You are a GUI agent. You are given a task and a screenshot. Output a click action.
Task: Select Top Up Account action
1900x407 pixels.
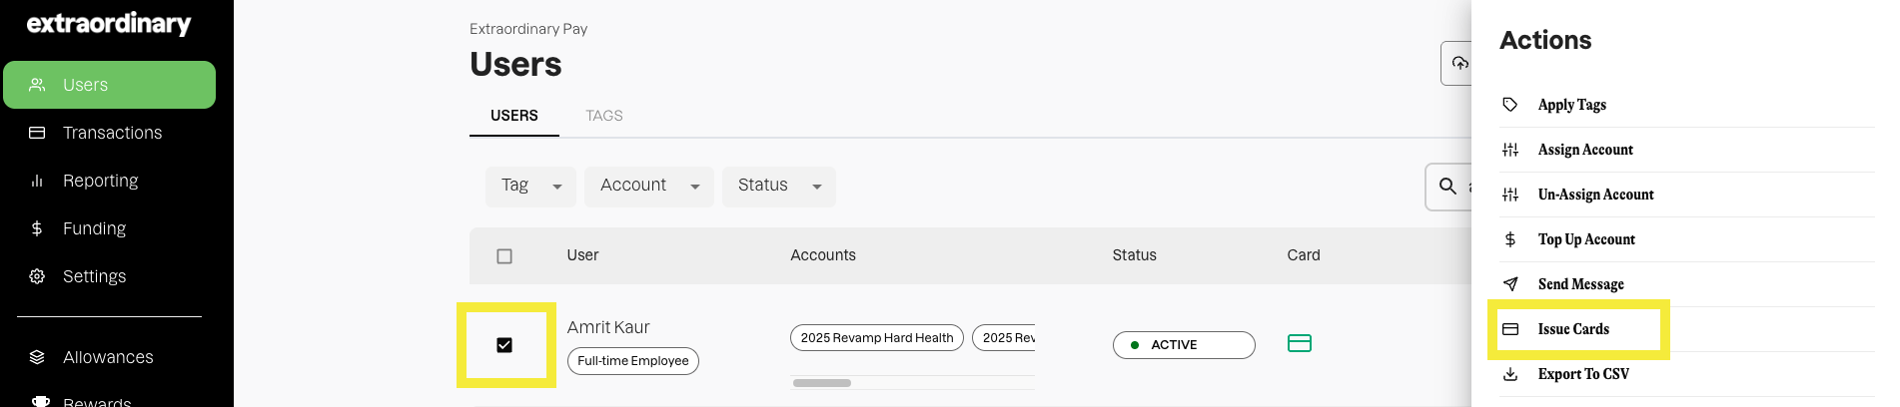pos(1585,239)
